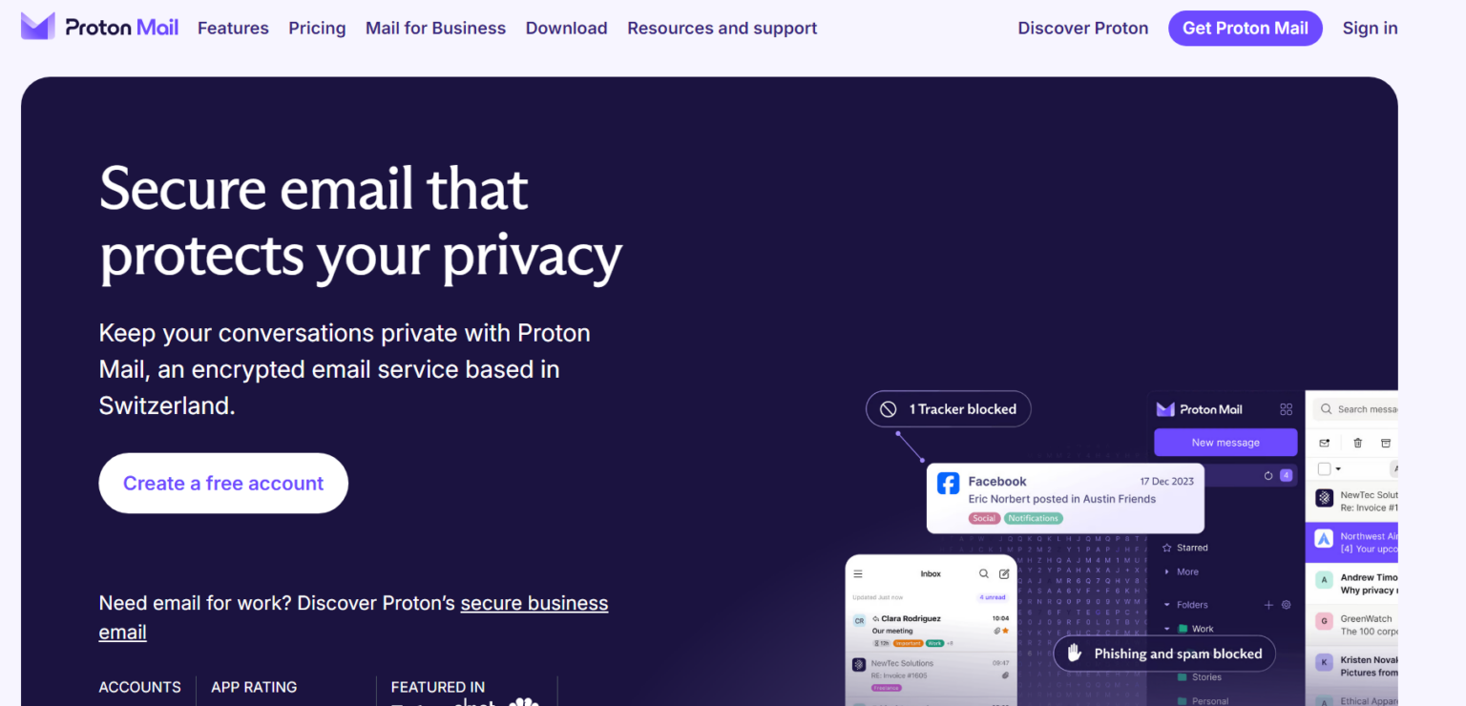Tap the compose icon in mobile inbox

[x=1004, y=574]
